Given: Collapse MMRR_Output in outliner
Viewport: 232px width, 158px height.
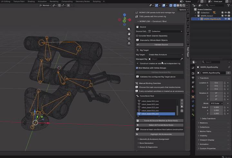Looking at the screenshot, I should 196,16.
